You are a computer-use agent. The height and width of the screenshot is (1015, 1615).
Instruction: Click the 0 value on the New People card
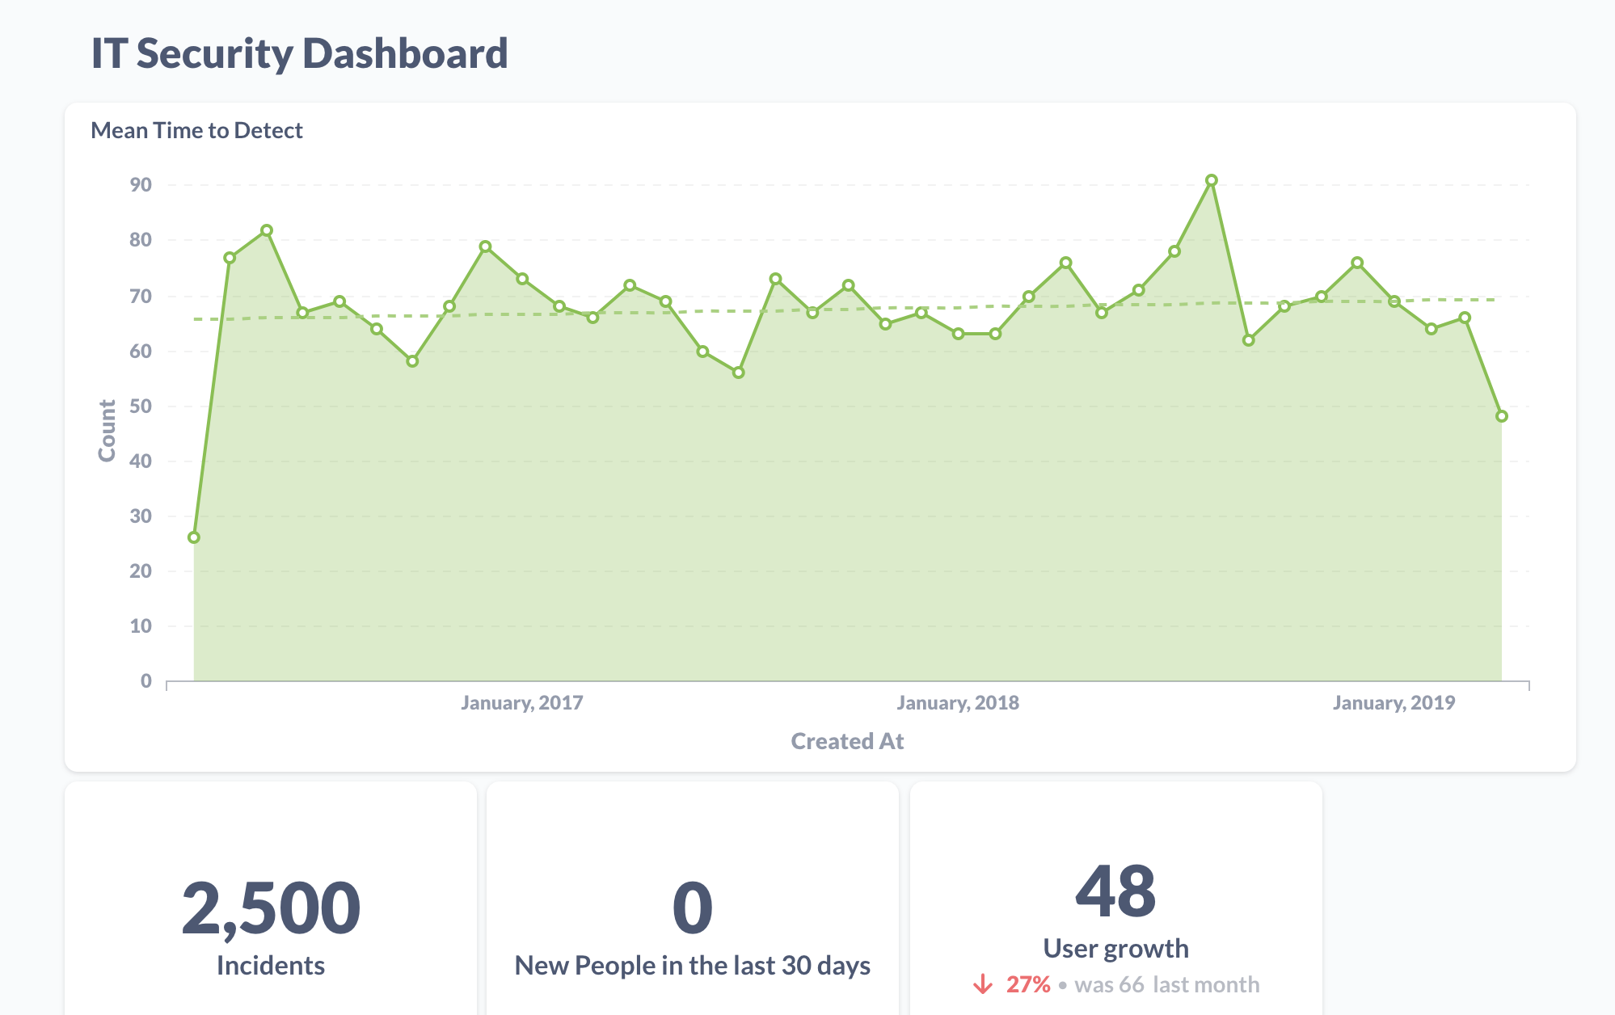(693, 908)
